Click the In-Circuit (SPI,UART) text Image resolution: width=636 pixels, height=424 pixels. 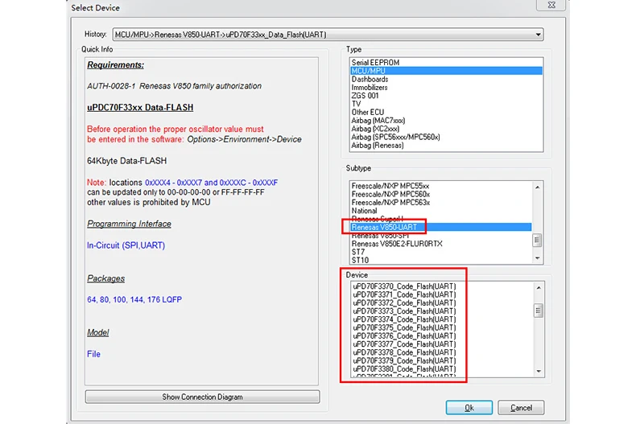click(x=126, y=245)
